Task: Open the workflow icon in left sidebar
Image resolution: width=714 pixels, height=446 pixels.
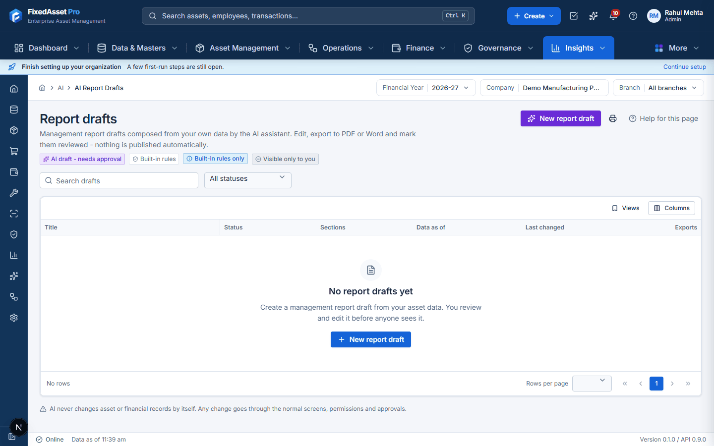Action: tap(14, 297)
